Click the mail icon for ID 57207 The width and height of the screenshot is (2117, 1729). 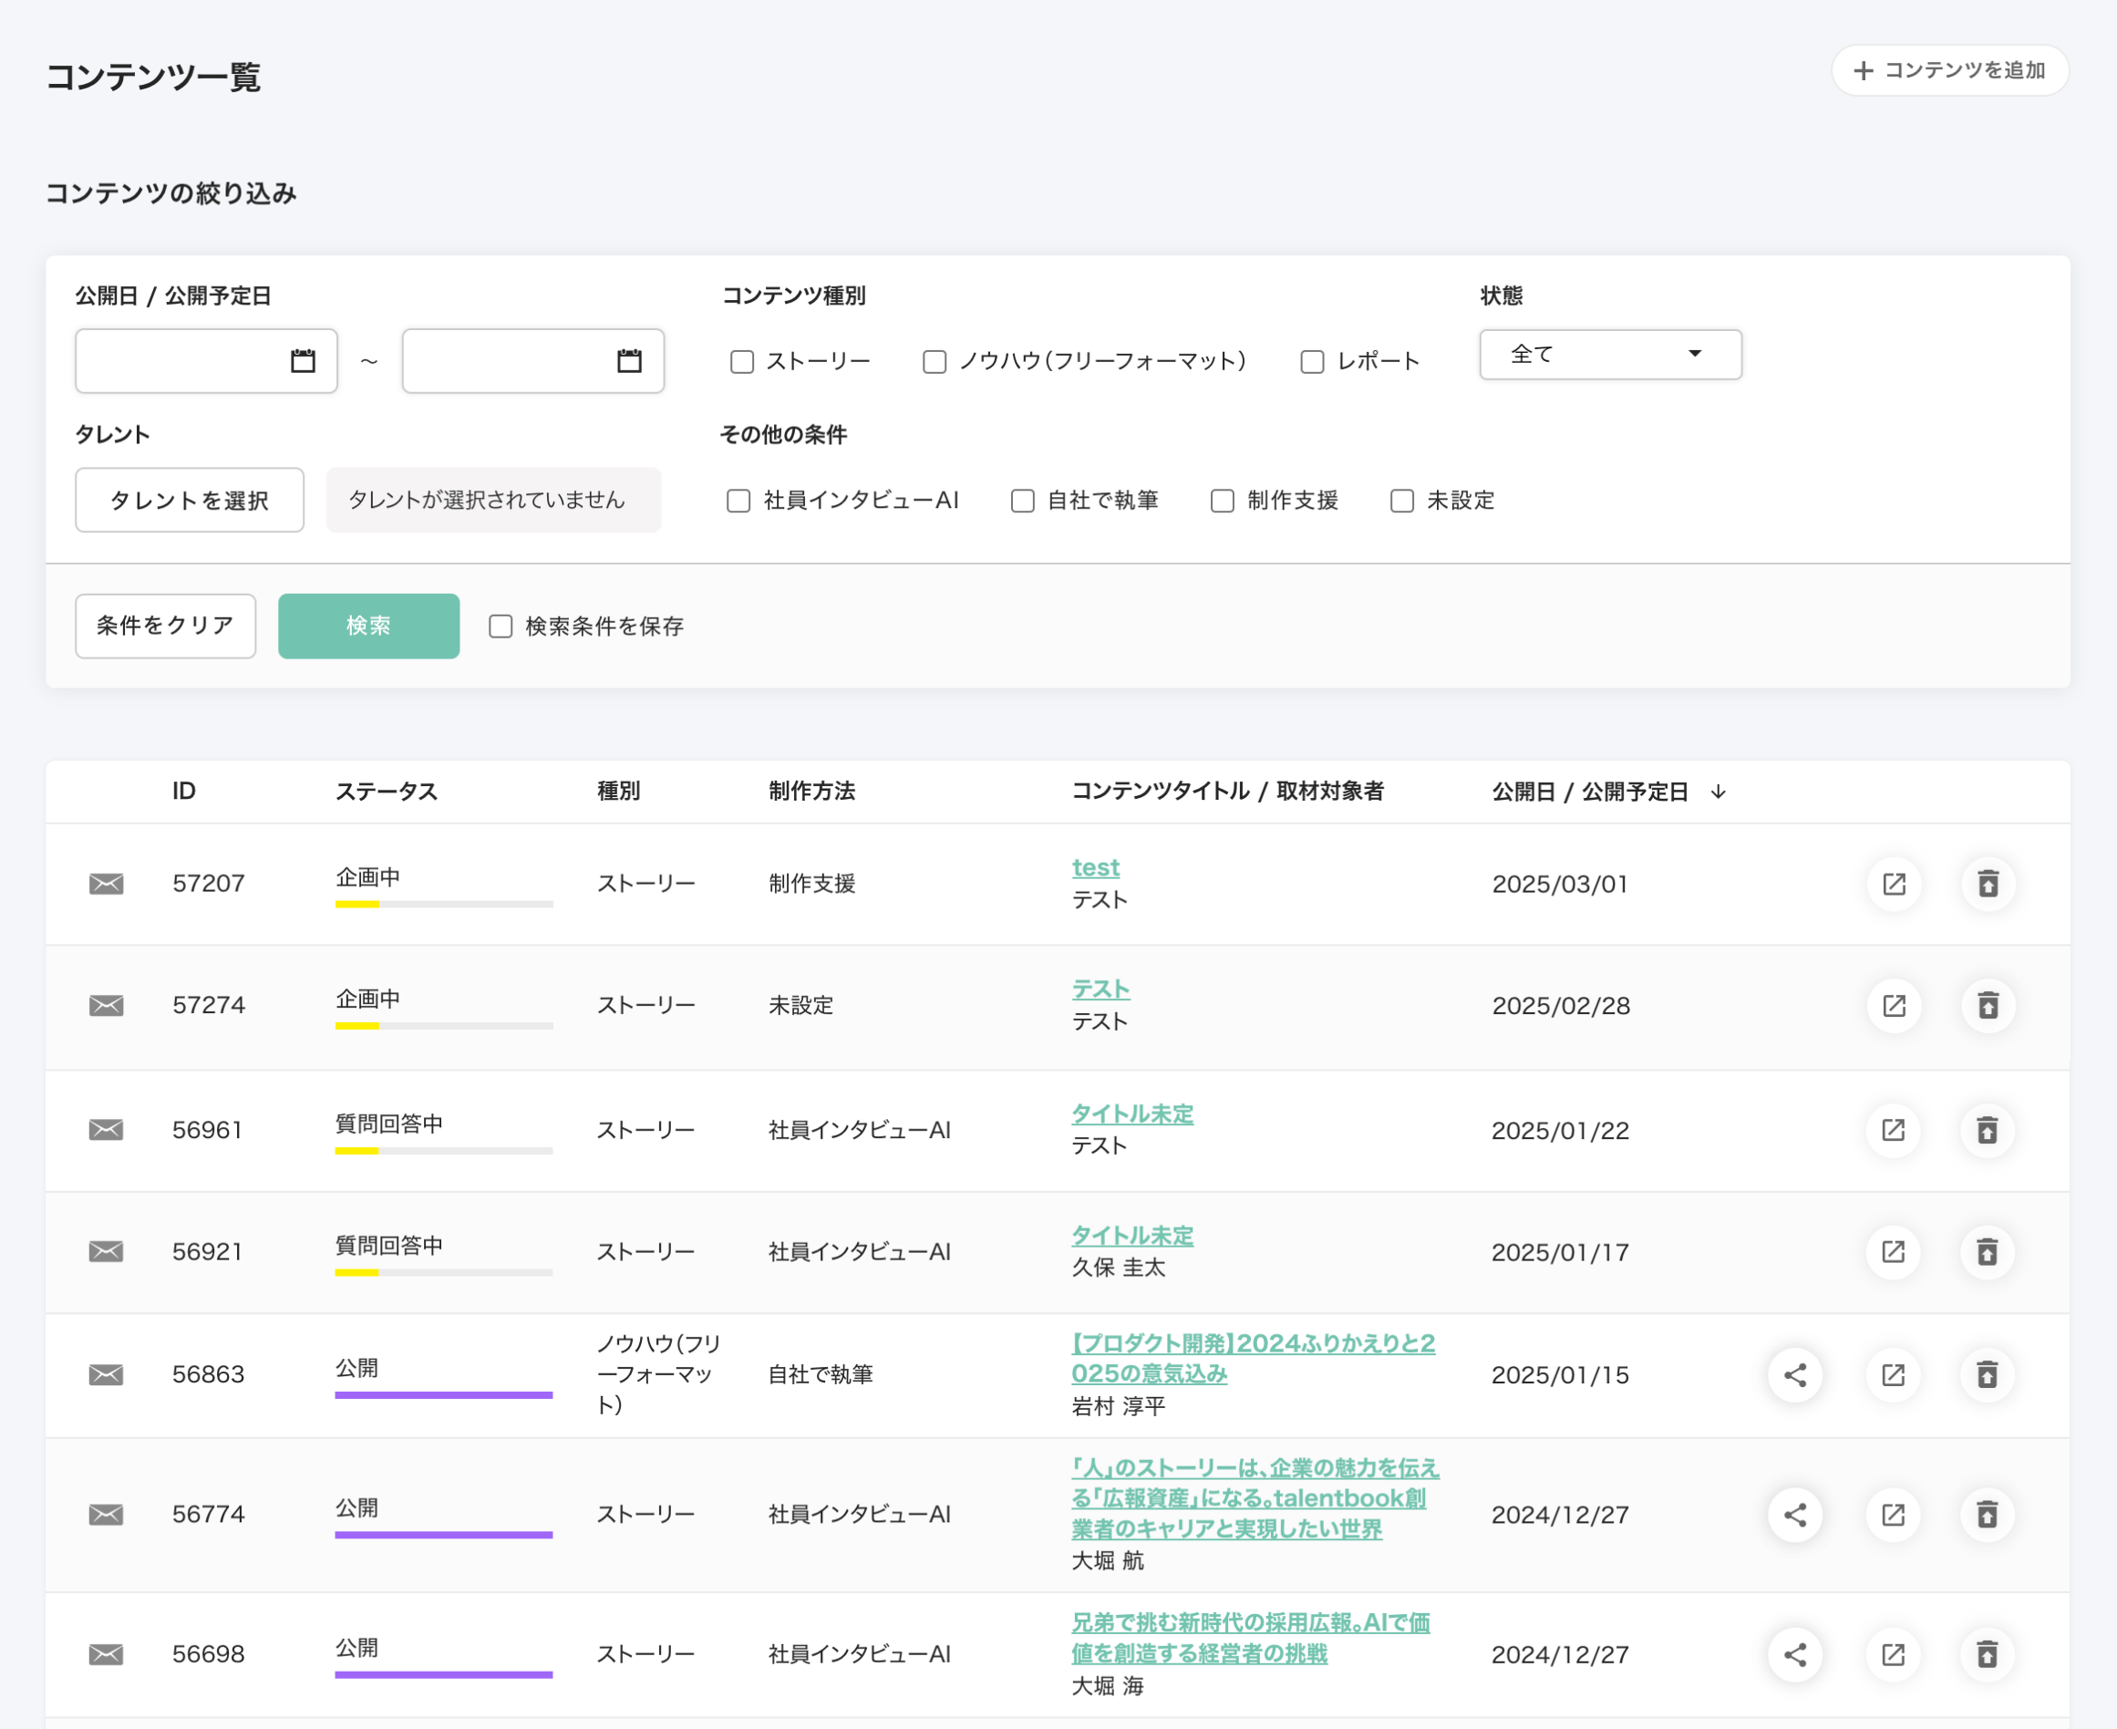point(106,884)
